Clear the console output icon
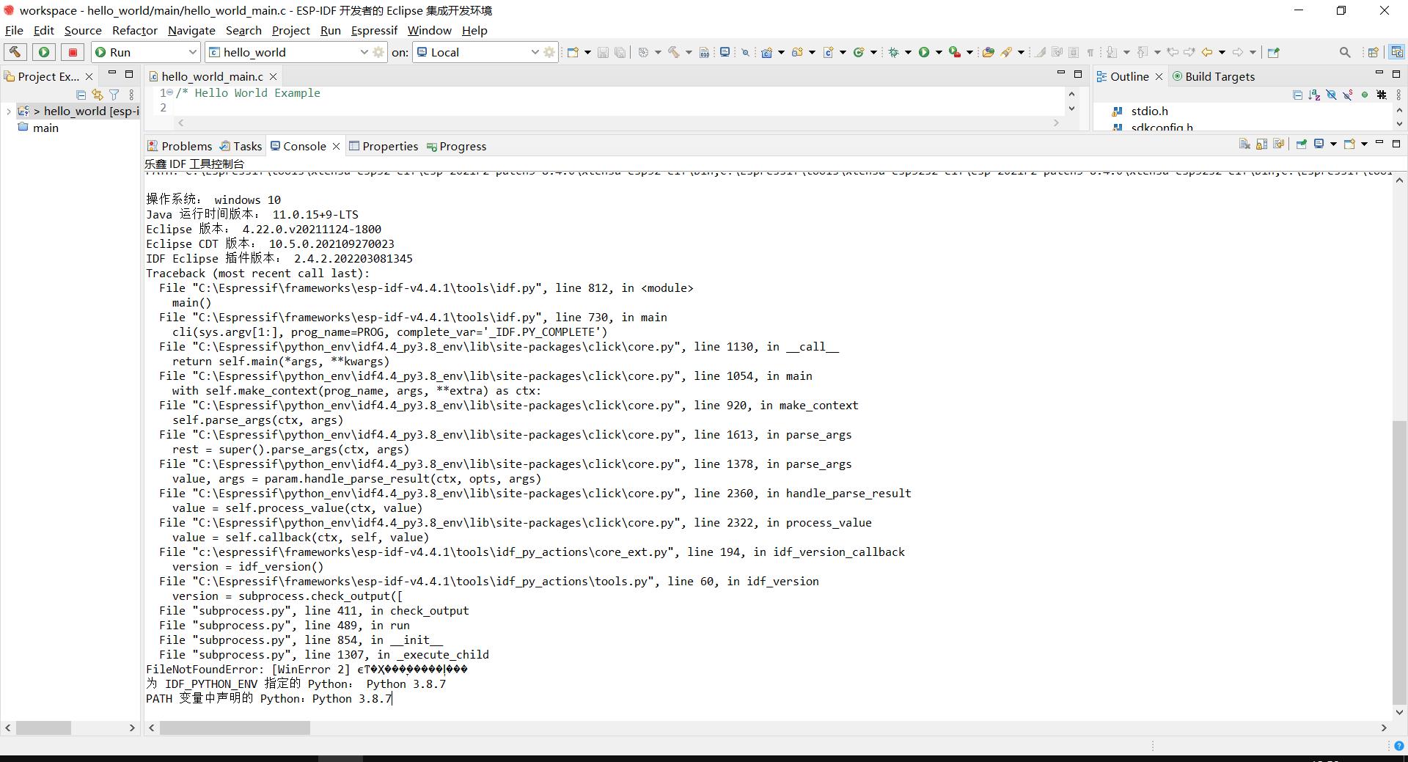Image resolution: width=1408 pixels, height=762 pixels. (x=1244, y=144)
